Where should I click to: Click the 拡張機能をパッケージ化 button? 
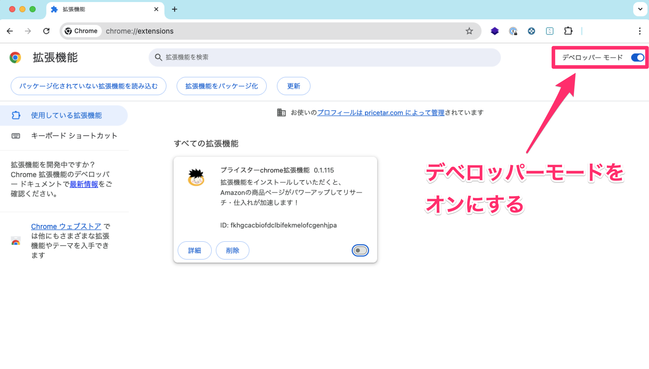click(x=221, y=86)
